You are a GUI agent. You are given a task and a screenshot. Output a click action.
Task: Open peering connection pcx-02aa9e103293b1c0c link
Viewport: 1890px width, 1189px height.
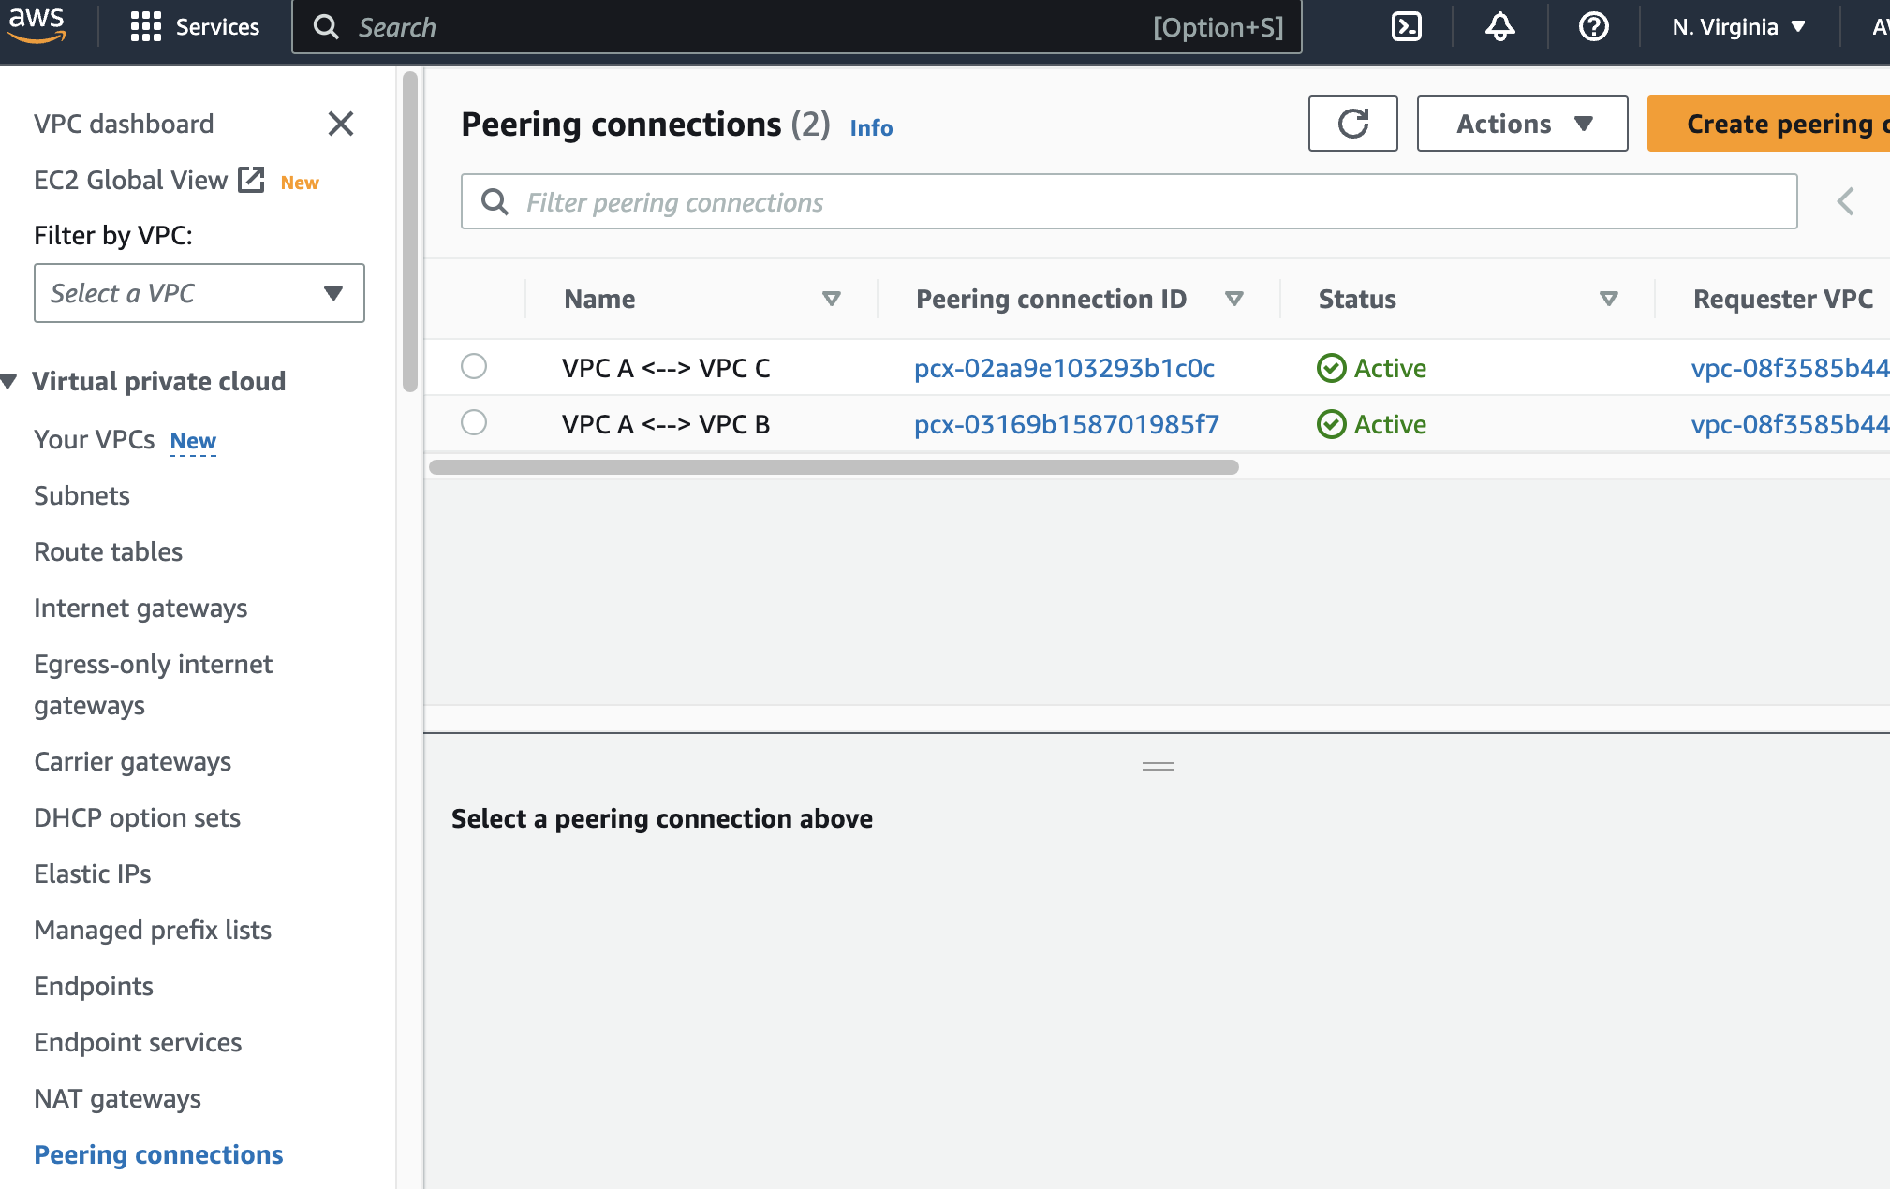1064,368
